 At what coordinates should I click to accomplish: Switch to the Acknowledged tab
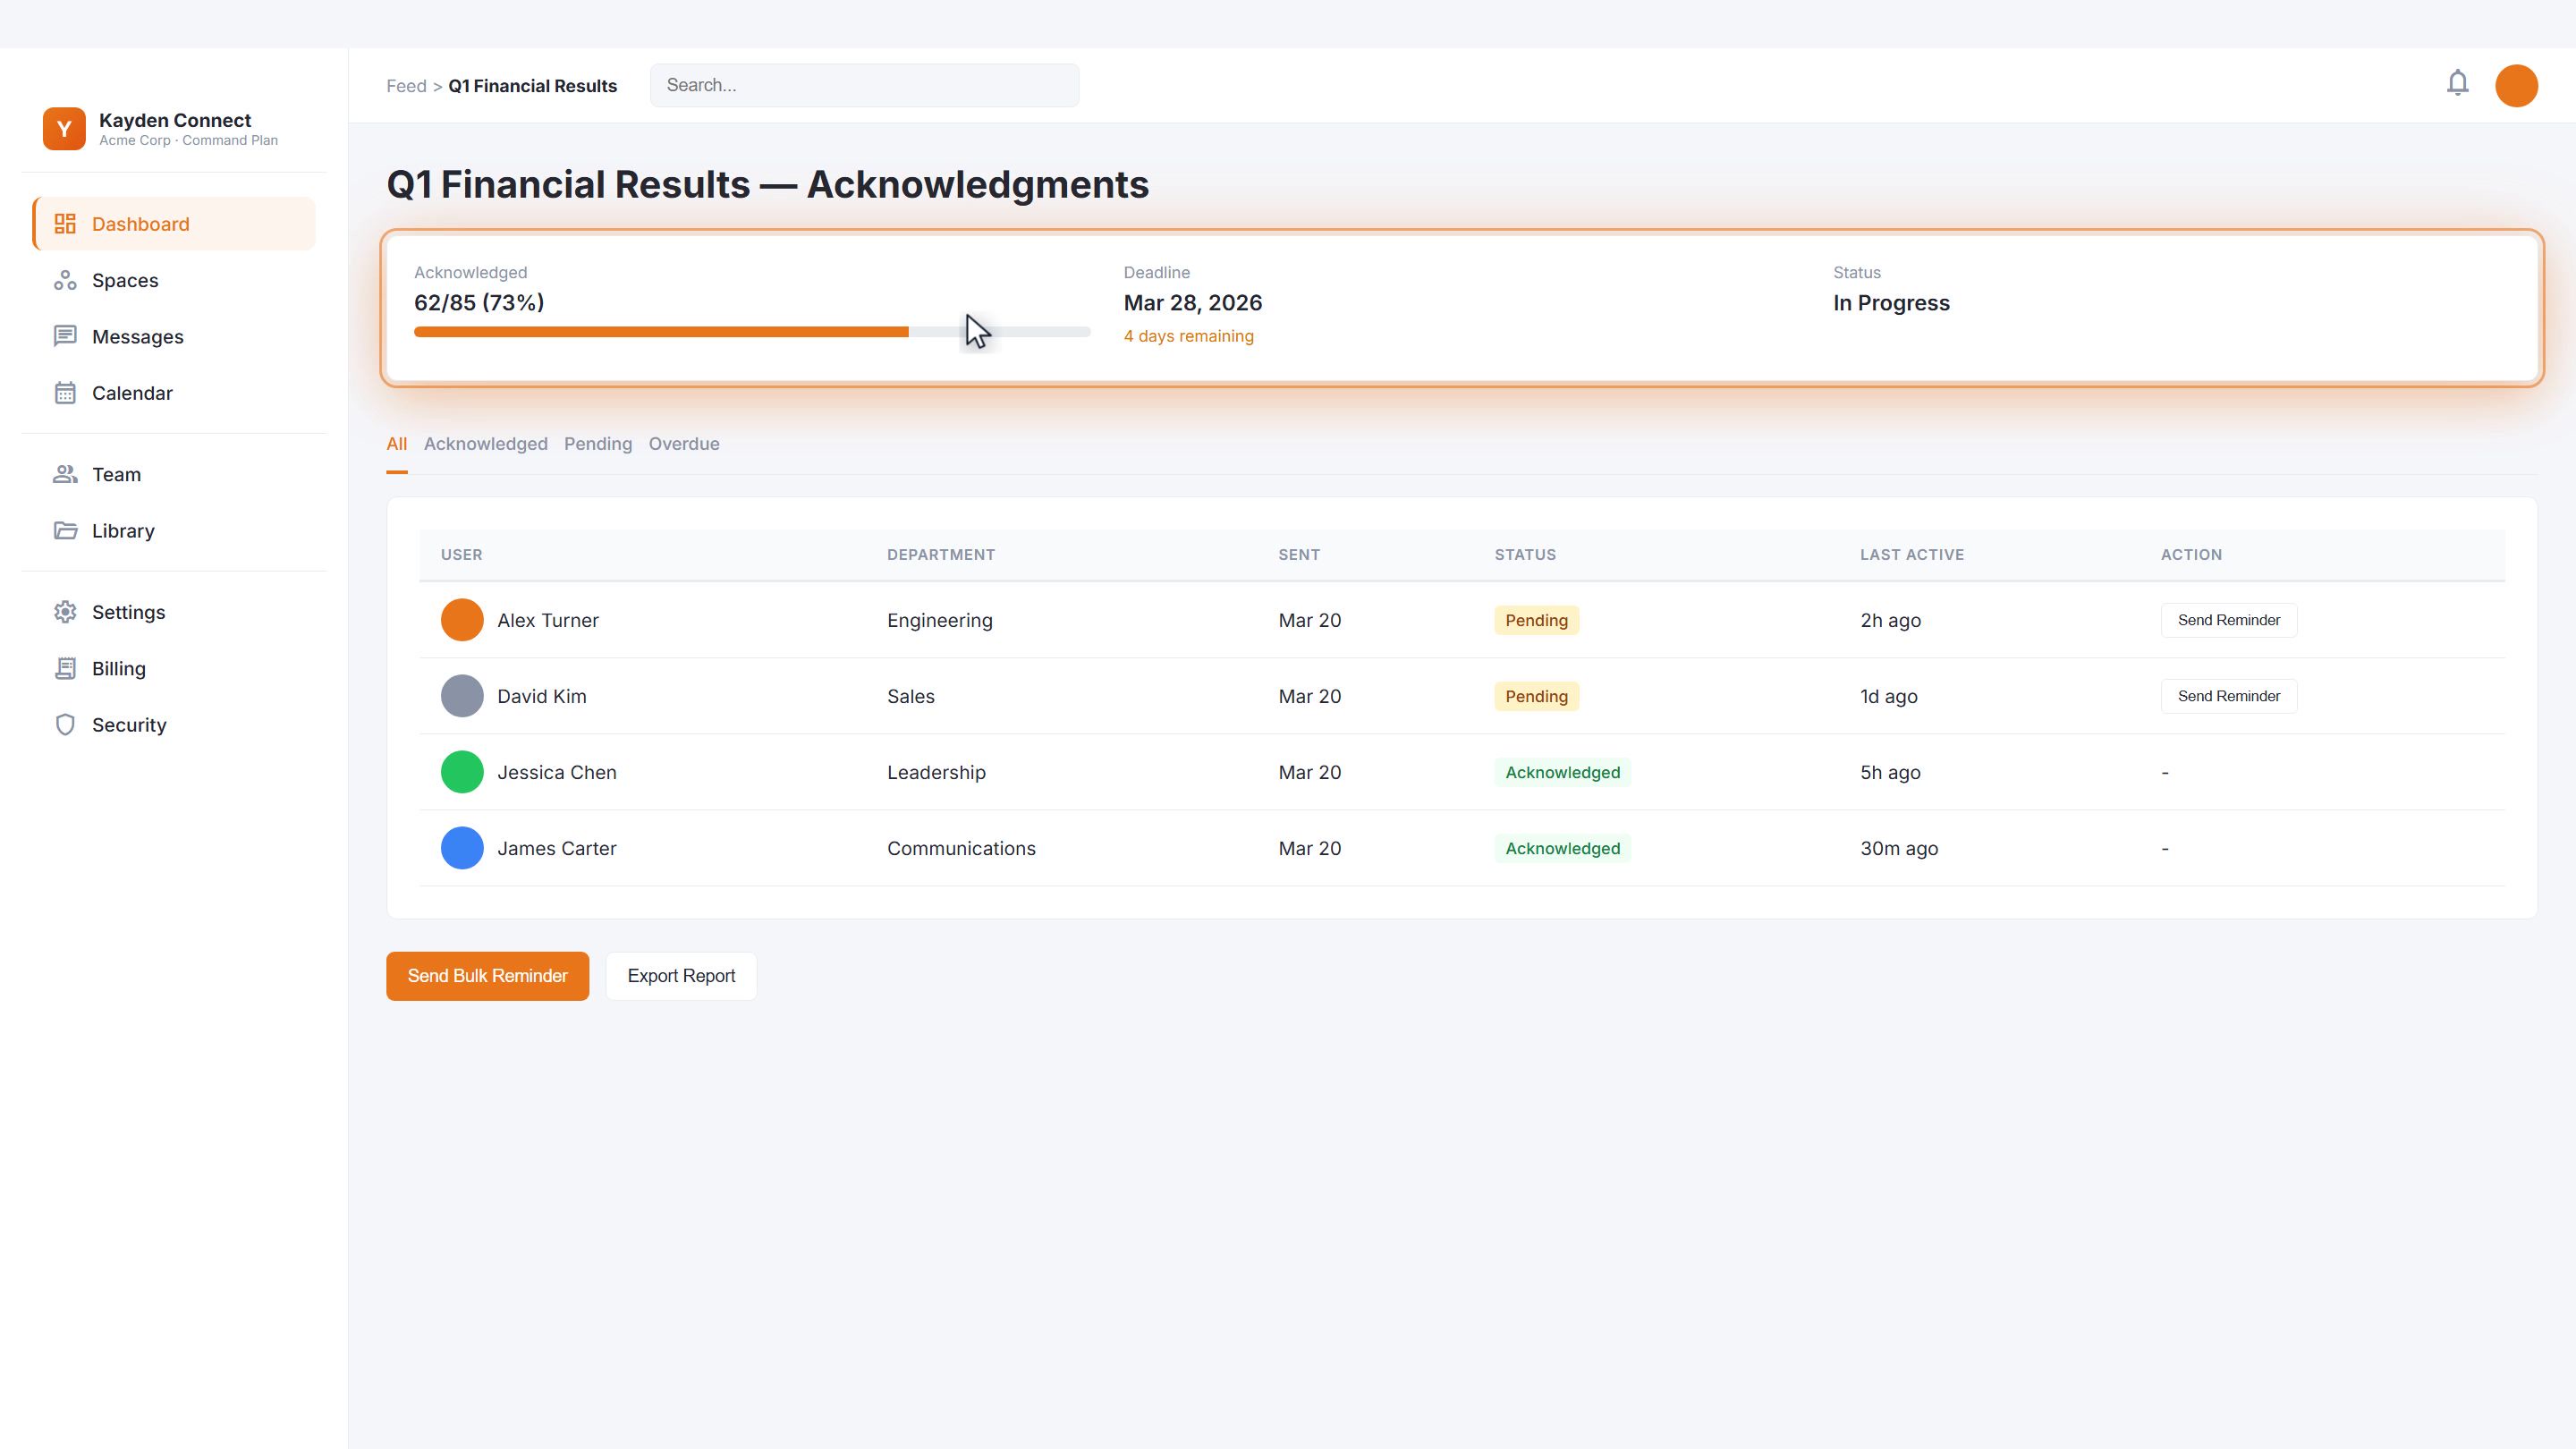click(x=486, y=444)
